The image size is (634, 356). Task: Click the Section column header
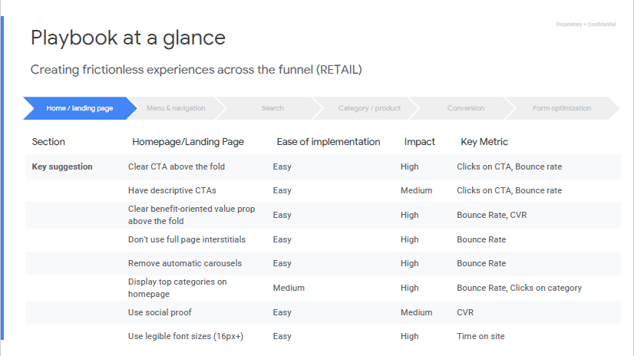pos(48,142)
